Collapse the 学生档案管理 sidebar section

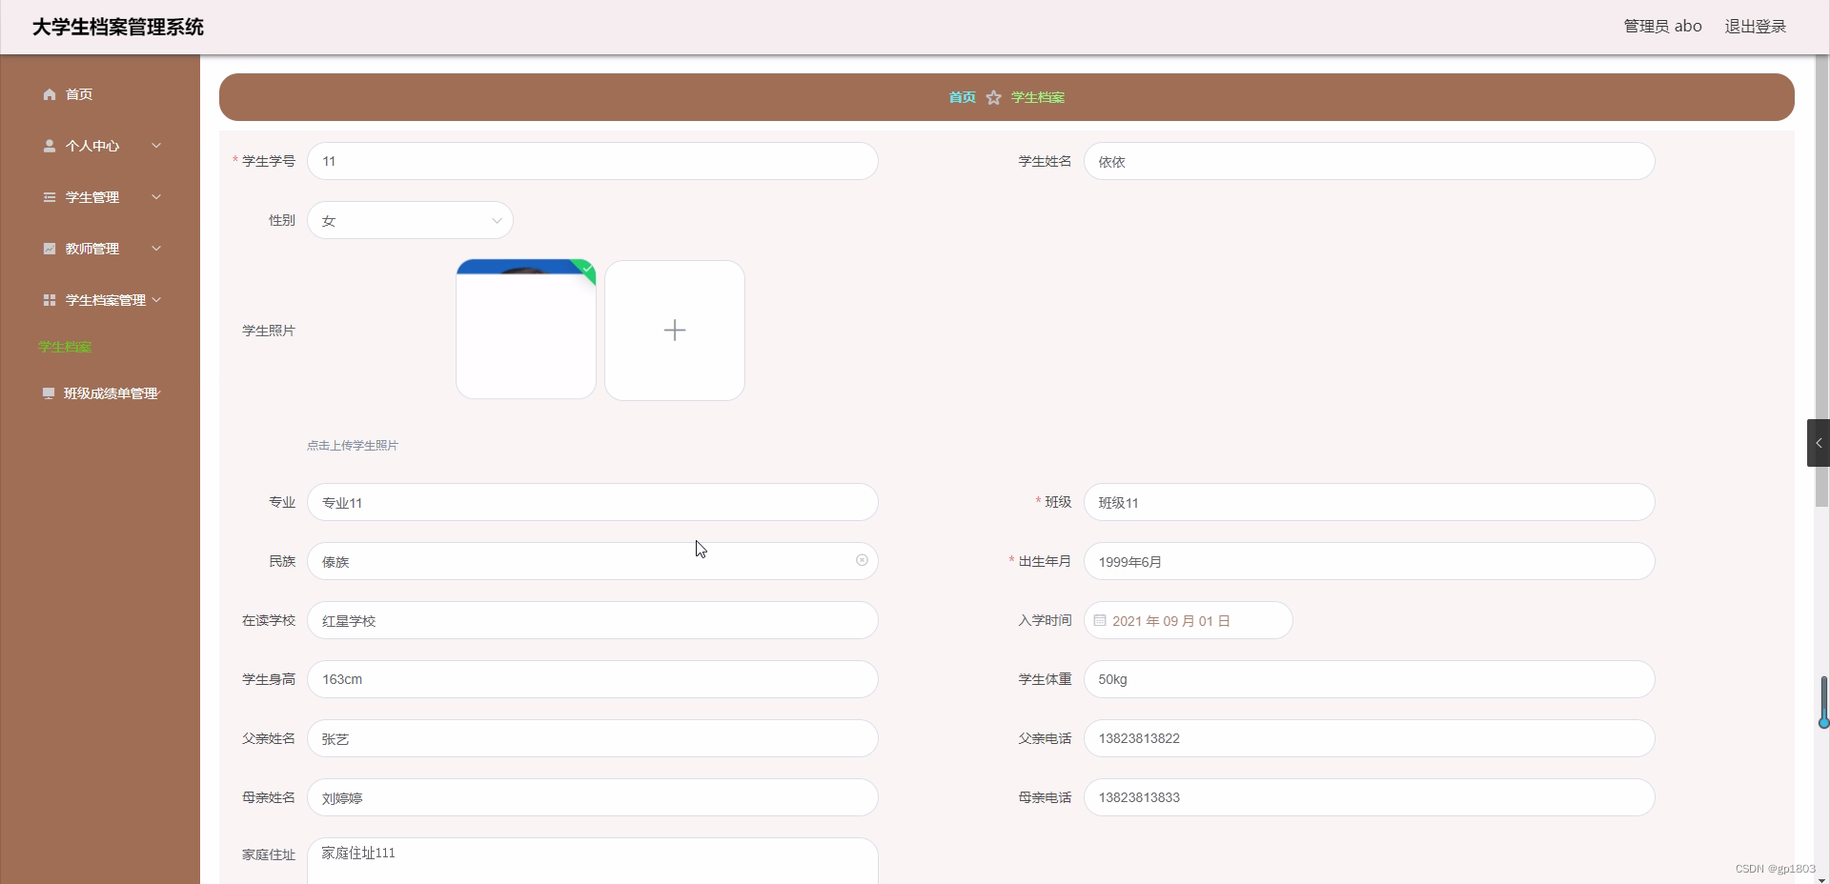tap(158, 299)
